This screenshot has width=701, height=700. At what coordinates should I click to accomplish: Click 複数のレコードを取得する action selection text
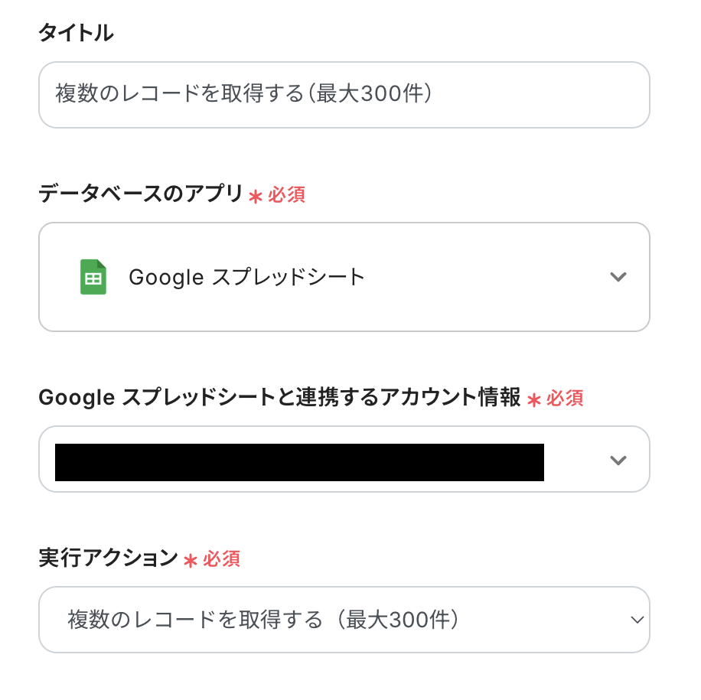click(x=263, y=620)
